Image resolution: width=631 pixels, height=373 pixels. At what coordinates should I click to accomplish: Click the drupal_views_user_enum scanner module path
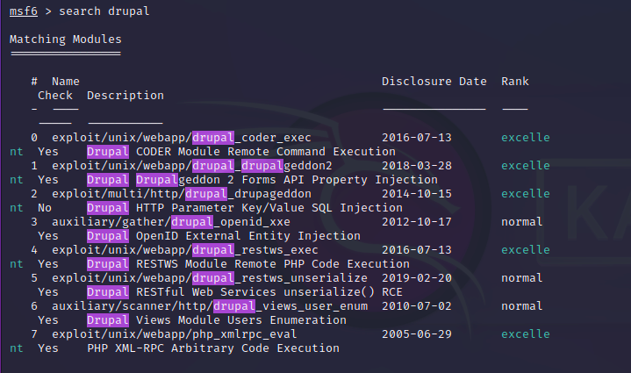(x=210, y=306)
